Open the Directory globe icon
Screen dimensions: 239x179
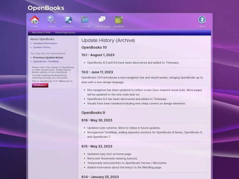click(x=68, y=20)
